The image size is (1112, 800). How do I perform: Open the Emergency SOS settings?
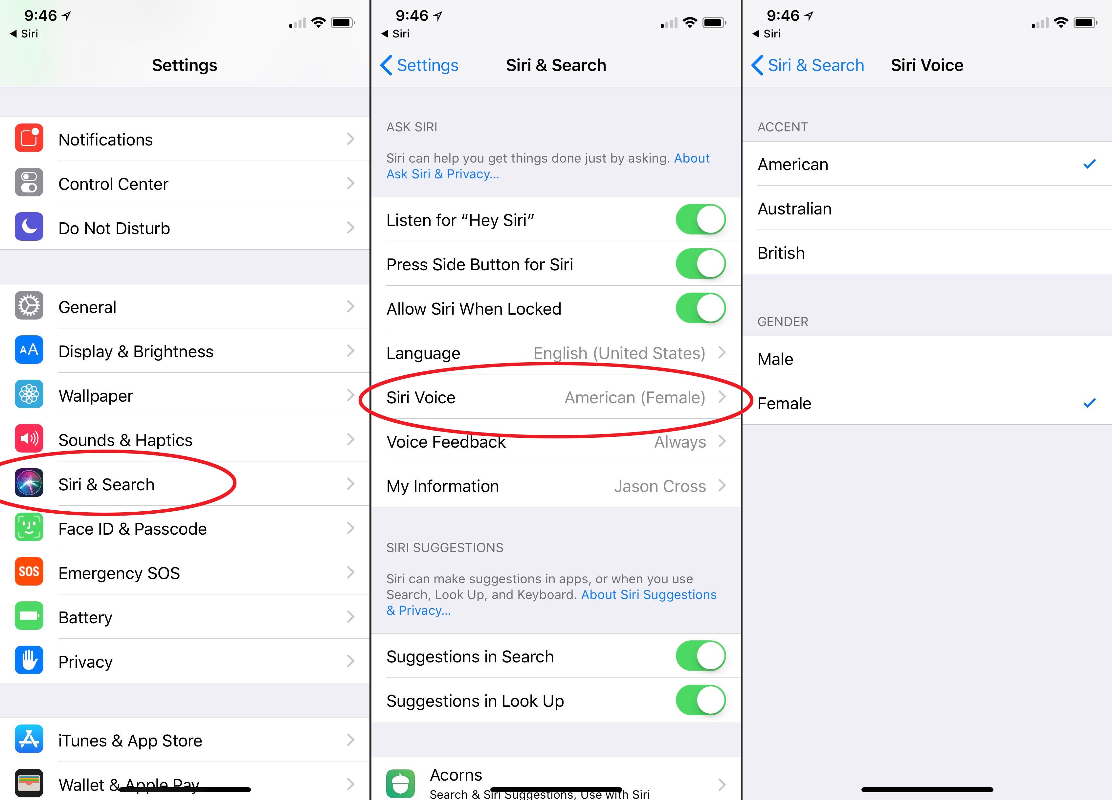pos(185,569)
